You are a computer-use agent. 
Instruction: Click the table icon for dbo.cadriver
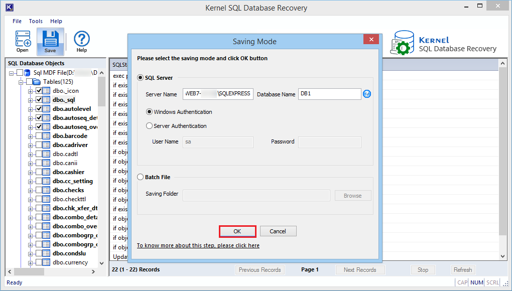(x=46, y=145)
